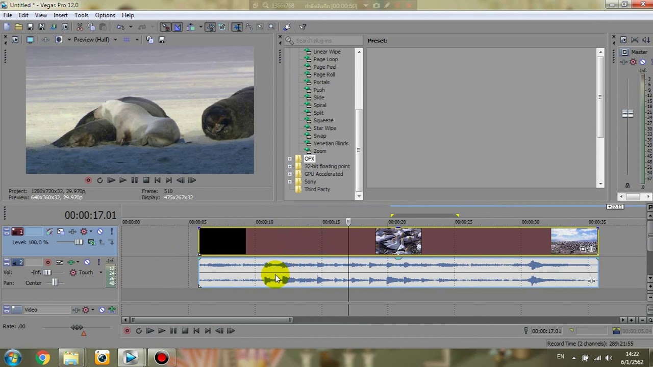Open the Tools menu
653x367 pixels.
click(82, 15)
